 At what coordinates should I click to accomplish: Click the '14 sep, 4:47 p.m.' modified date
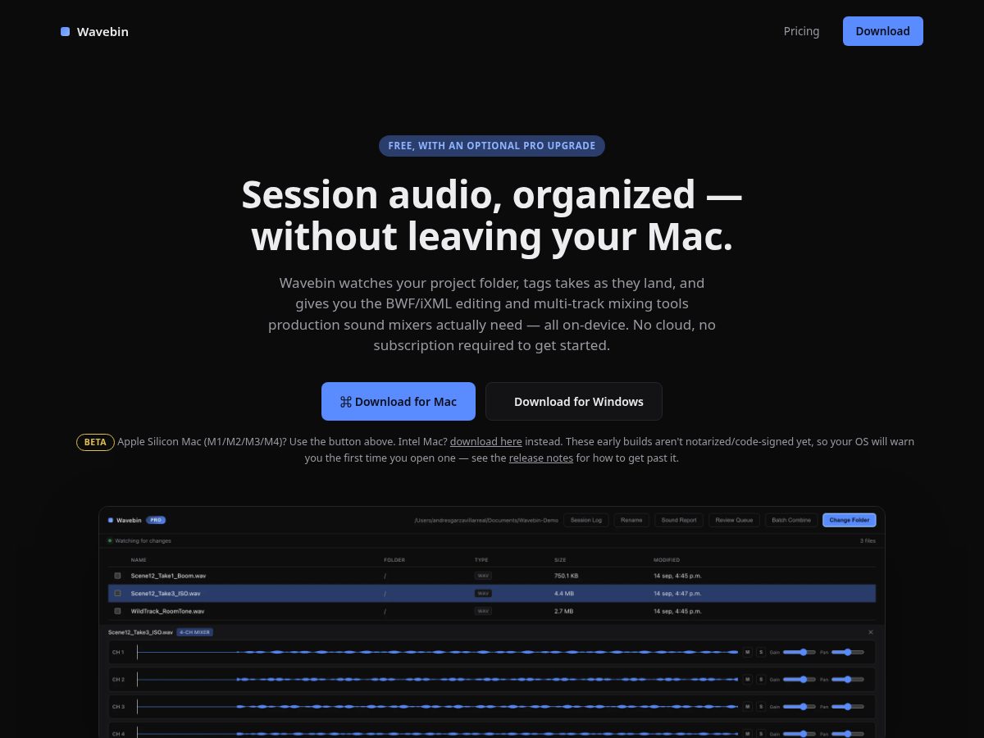(x=677, y=593)
